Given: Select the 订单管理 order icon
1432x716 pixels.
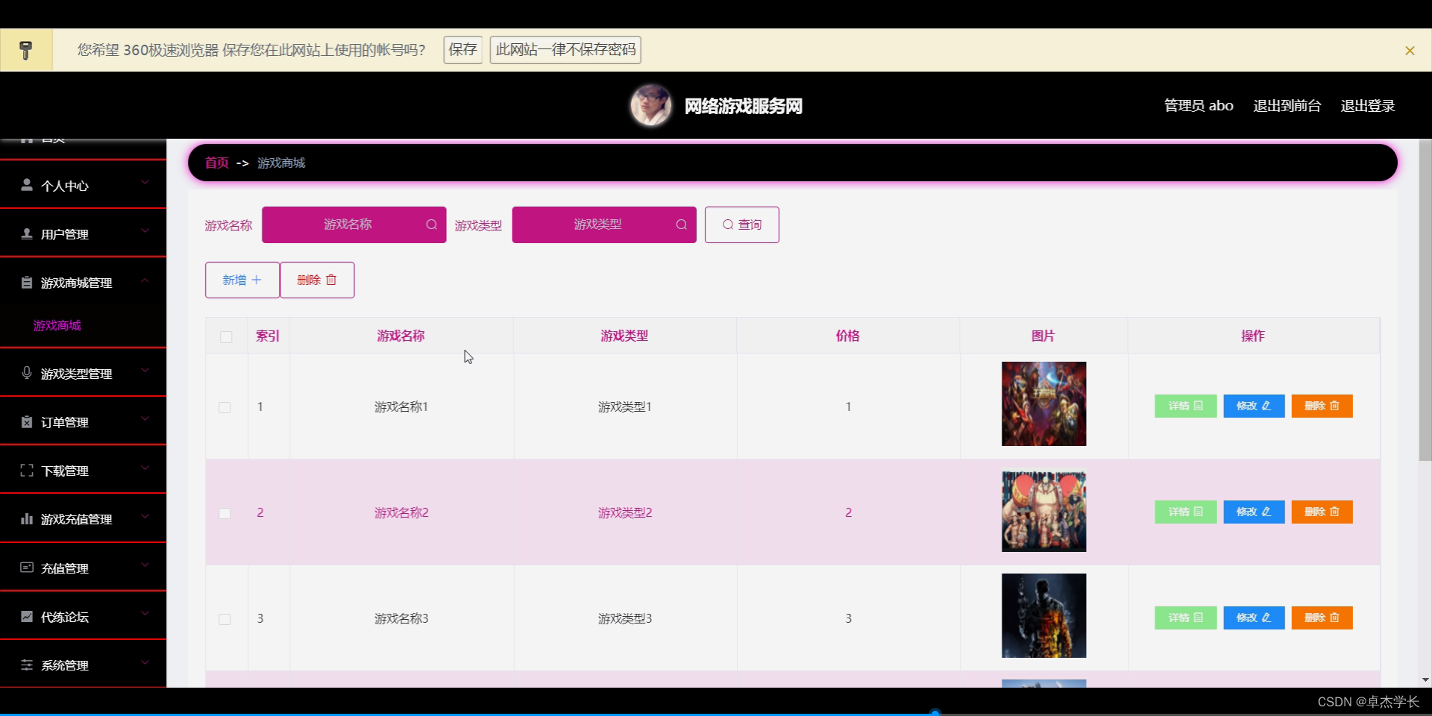Looking at the screenshot, I should pos(27,421).
